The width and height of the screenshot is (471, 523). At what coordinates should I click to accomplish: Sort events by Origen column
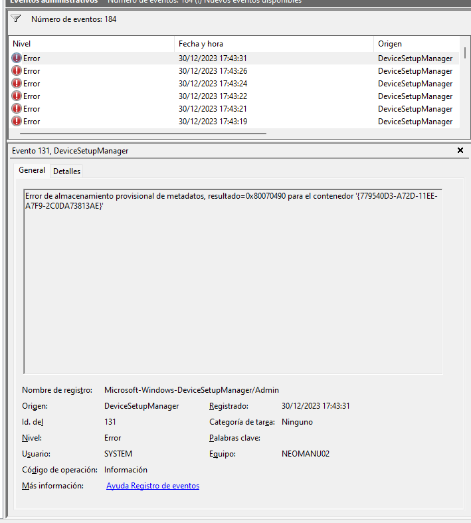coord(417,44)
